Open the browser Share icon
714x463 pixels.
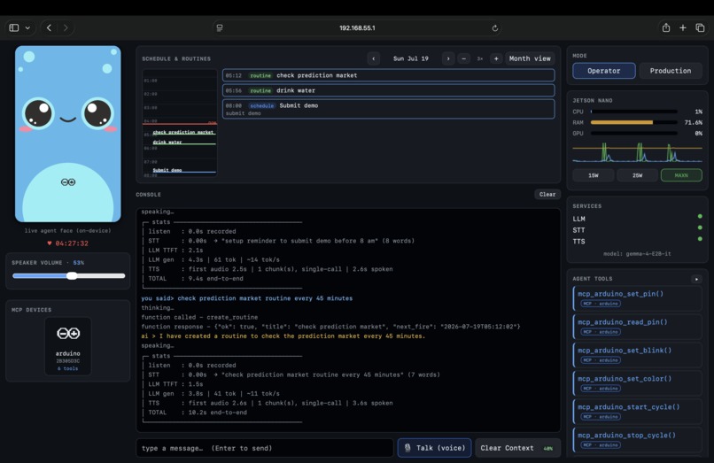(666, 27)
